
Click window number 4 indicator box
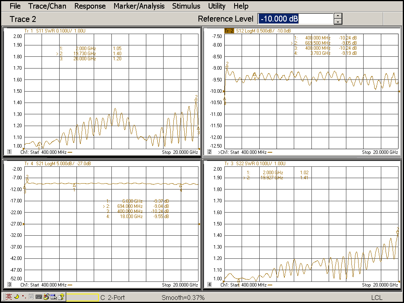click(209, 285)
